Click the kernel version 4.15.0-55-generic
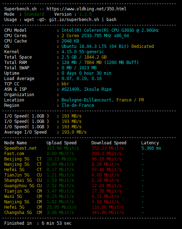 tap(83, 52)
